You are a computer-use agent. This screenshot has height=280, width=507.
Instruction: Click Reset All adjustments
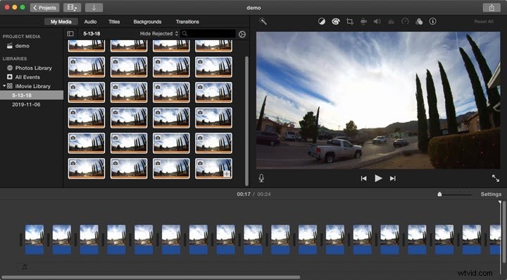[x=484, y=22]
